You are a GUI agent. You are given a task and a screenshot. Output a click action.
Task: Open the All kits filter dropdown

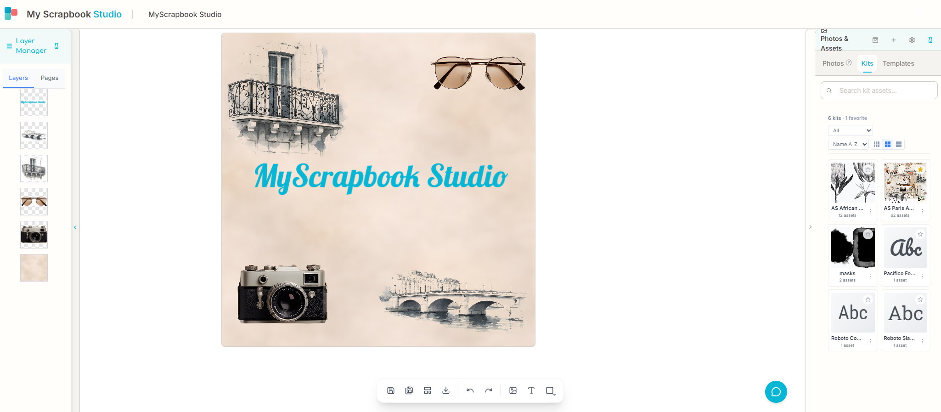(851, 130)
